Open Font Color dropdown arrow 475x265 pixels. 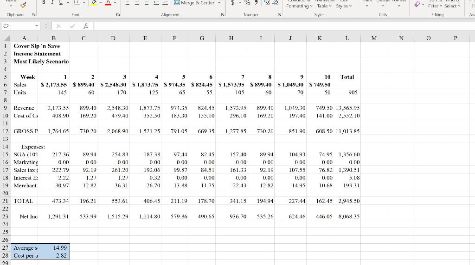pyautogui.click(x=115, y=3)
